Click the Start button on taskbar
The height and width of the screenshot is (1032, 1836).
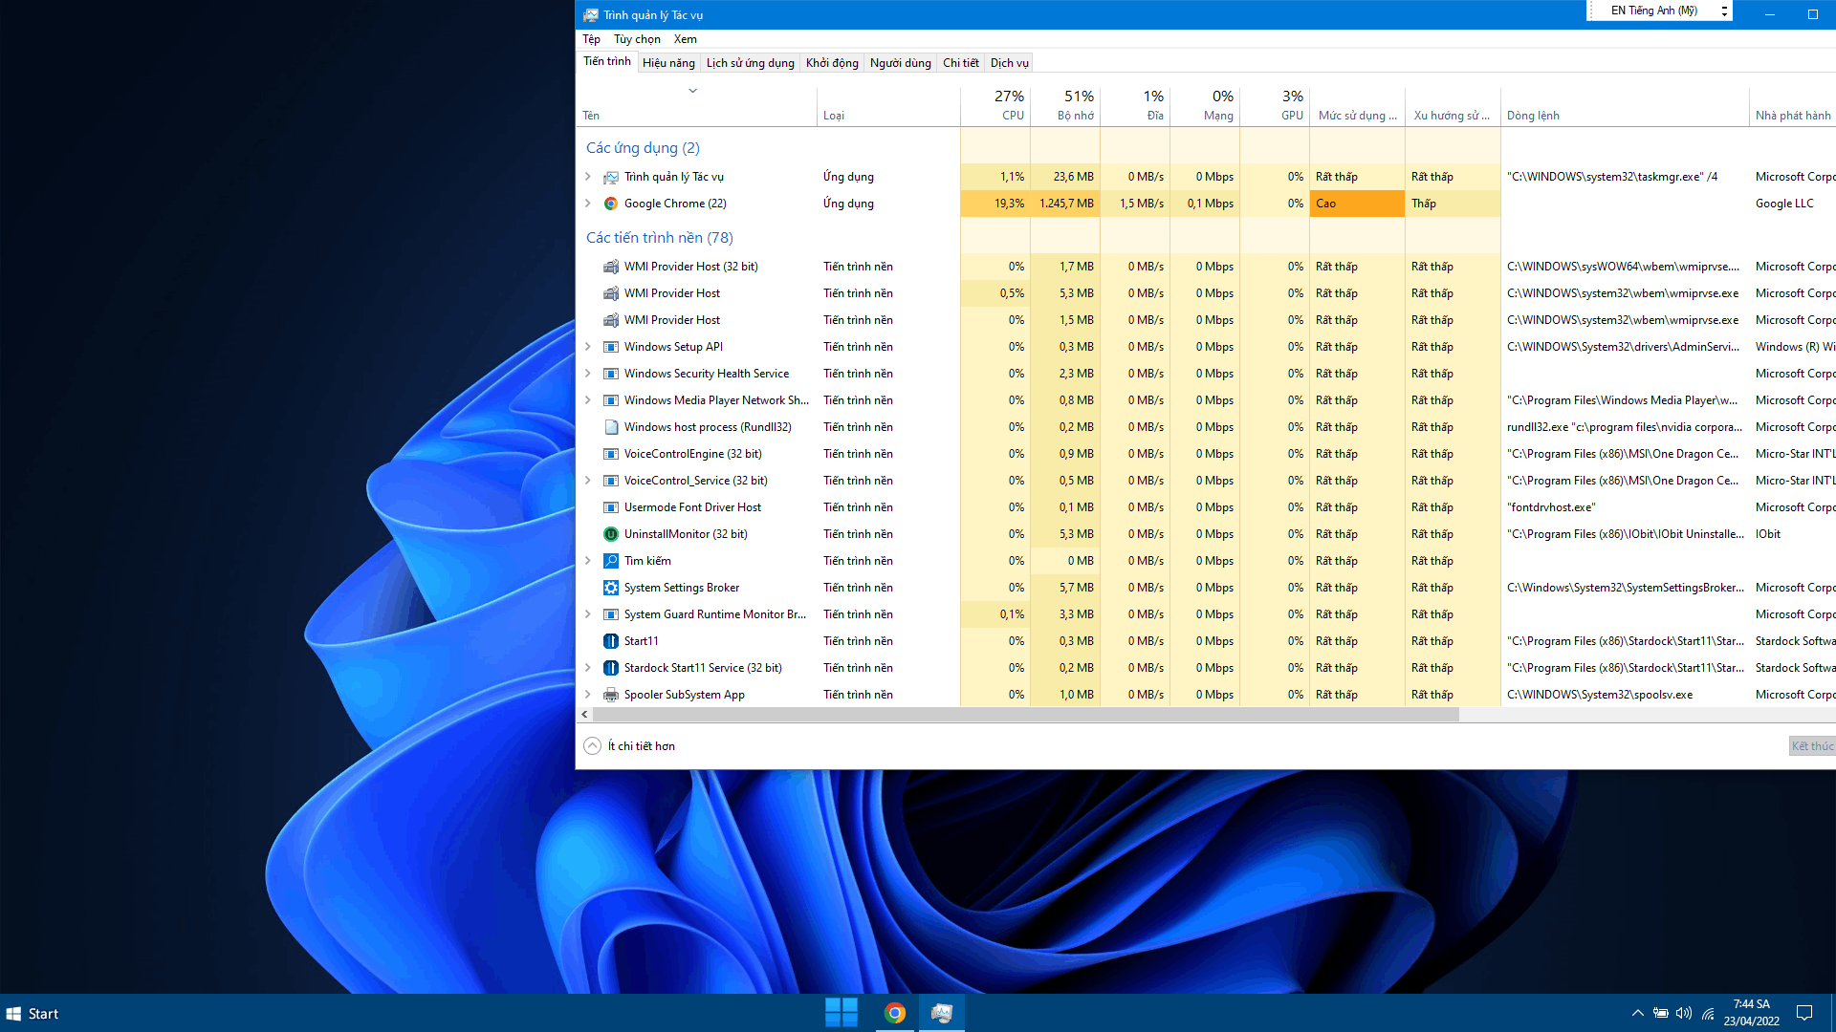pyautogui.click(x=33, y=1014)
